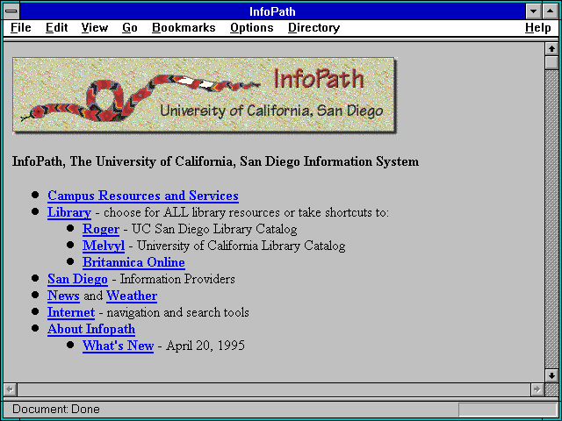Click the horizontal scrollbar left arrow
Image resolution: width=562 pixels, height=421 pixels.
[x=11, y=389]
